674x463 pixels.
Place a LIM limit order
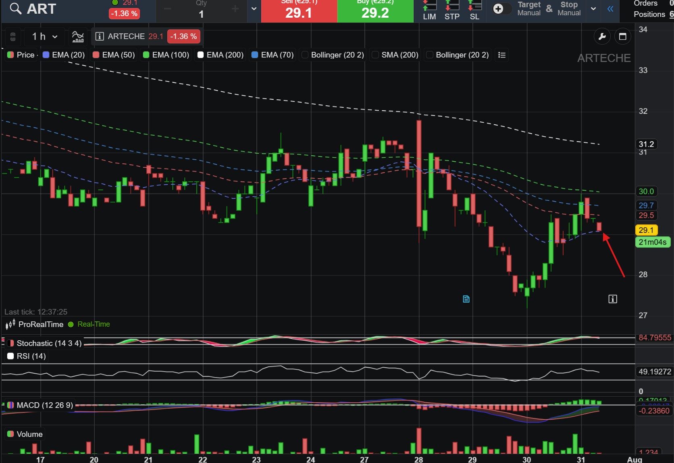point(429,10)
